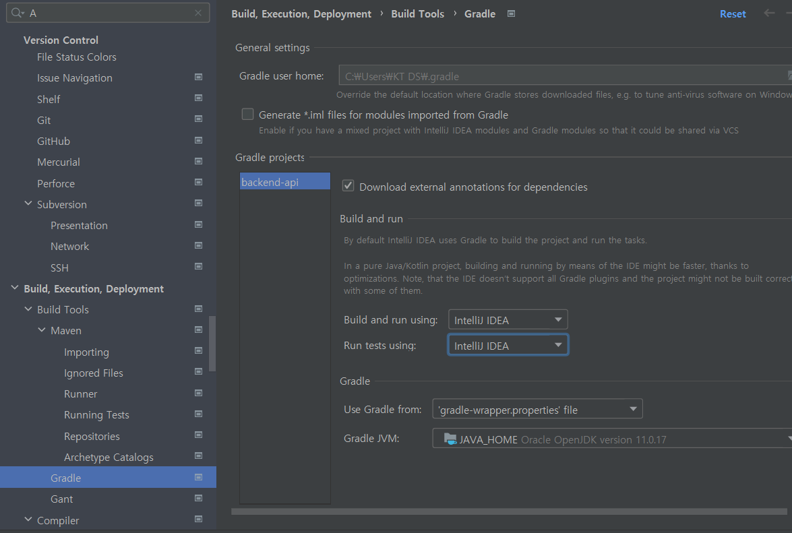Open the Gradle JVM dropdown
This screenshot has height=533, width=792.
[612, 439]
